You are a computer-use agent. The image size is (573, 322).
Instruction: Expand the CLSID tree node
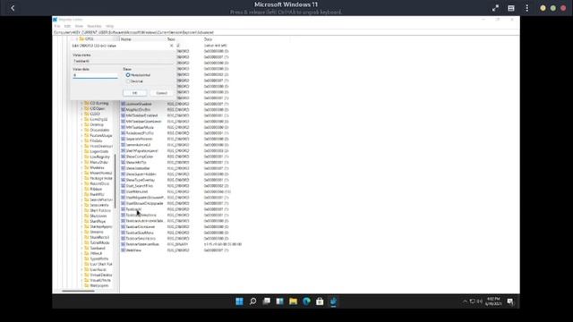(81, 114)
